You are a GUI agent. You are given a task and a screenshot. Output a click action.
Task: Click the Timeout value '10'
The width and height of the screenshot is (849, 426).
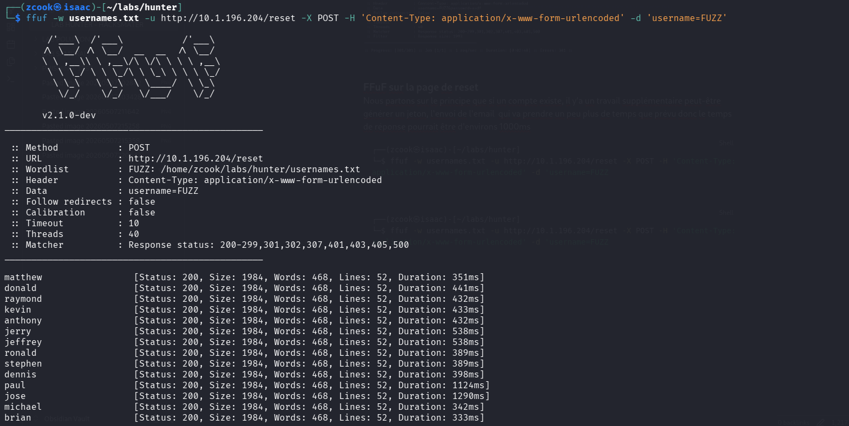pos(134,224)
